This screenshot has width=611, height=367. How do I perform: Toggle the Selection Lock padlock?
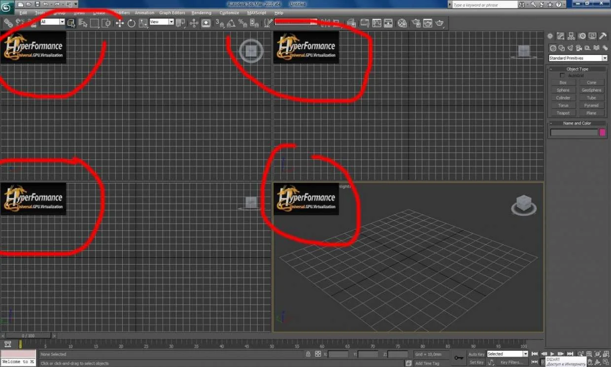point(308,354)
